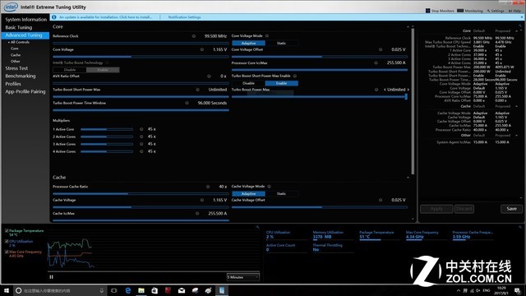Open Basic Tuning section
The image size is (526, 296).
19,27
